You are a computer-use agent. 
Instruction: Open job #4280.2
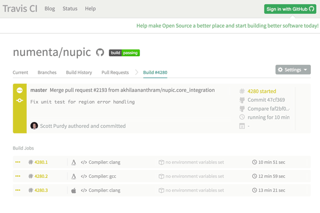[x=41, y=176]
